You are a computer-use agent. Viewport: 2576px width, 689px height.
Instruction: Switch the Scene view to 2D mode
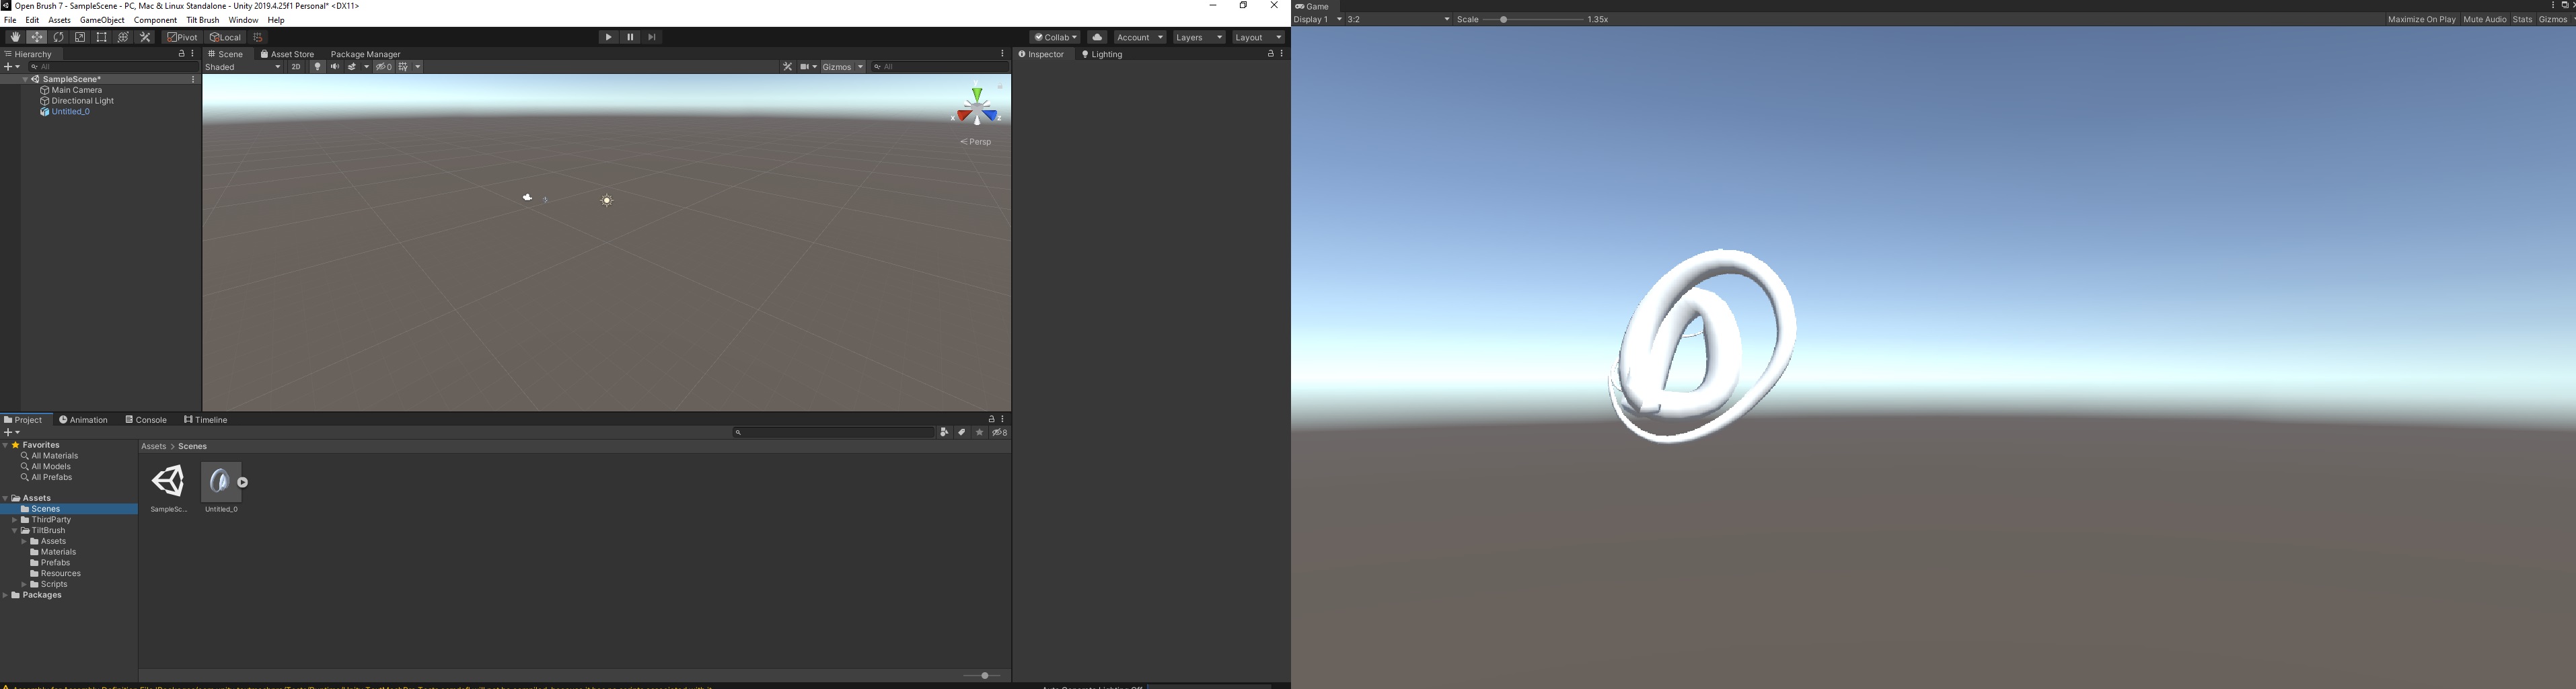pos(296,66)
